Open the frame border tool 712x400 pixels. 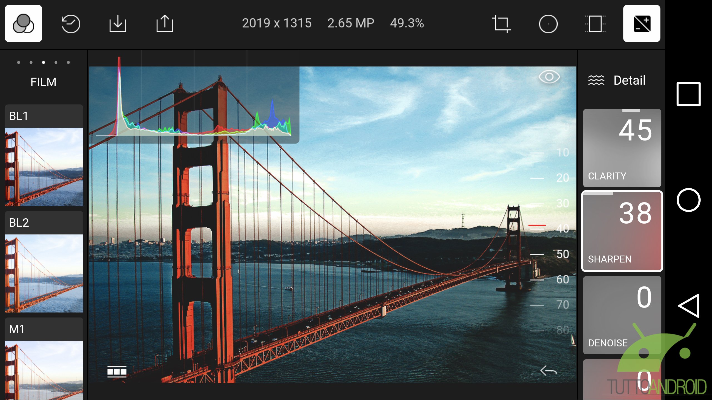coord(595,24)
